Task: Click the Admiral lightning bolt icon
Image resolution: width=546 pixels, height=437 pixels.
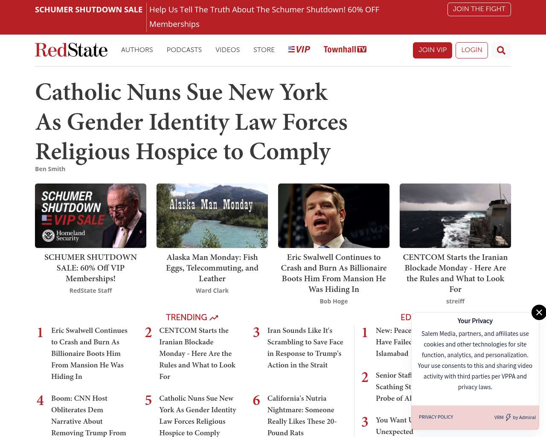Action: (x=508, y=417)
